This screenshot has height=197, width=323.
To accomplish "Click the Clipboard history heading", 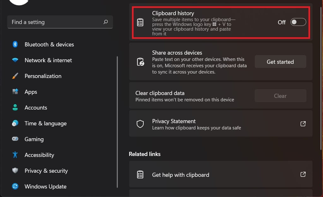I will (x=173, y=13).
